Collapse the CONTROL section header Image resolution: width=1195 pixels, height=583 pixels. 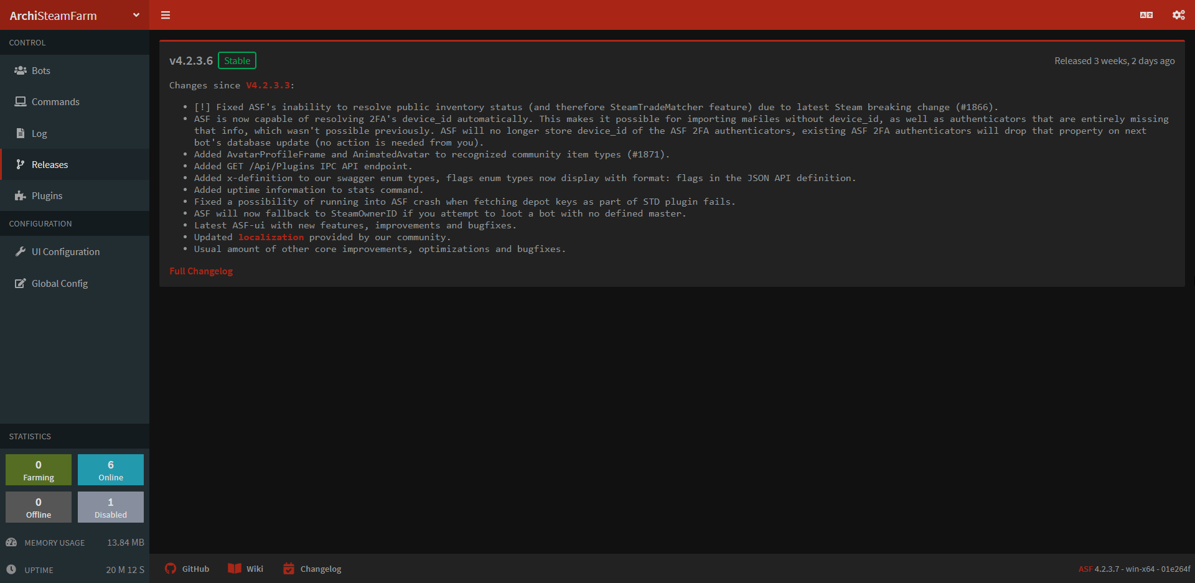27,42
